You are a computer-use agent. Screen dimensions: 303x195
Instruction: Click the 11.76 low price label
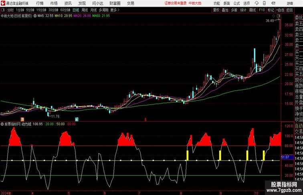coord(55,117)
